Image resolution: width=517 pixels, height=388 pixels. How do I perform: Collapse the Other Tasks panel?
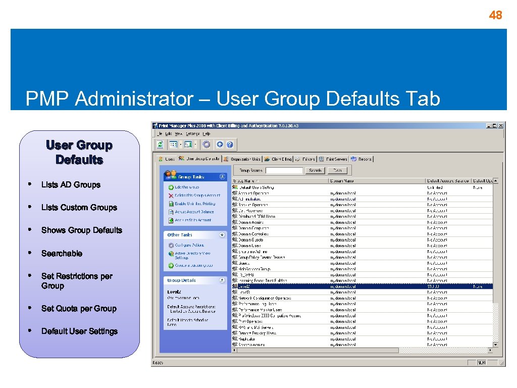click(223, 234)
